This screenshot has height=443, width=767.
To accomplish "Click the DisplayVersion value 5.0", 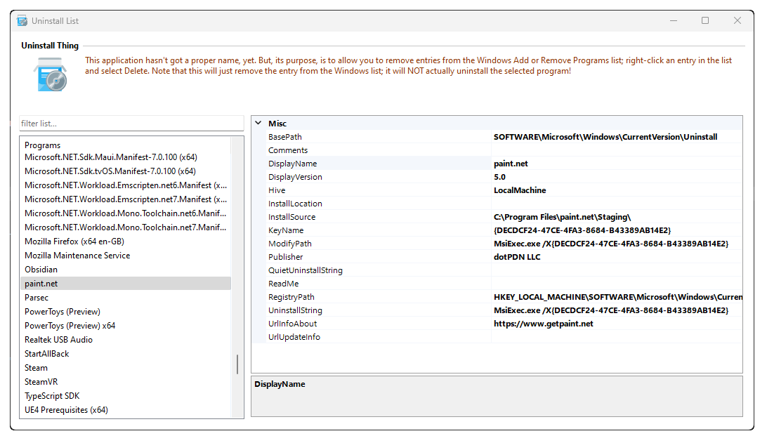I will coord(499,177).
